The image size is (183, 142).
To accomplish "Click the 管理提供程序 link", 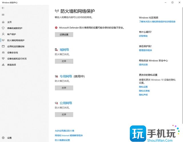I will pyautogui.click(x=145, y=50).
